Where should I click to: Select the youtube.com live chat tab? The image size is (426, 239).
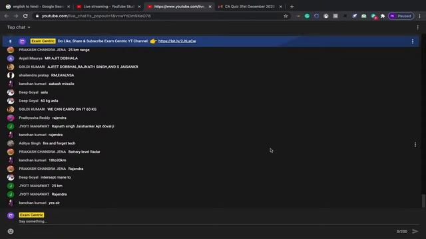[x=179, y=7]
